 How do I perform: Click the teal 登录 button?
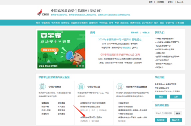click(x=161, y=97)
